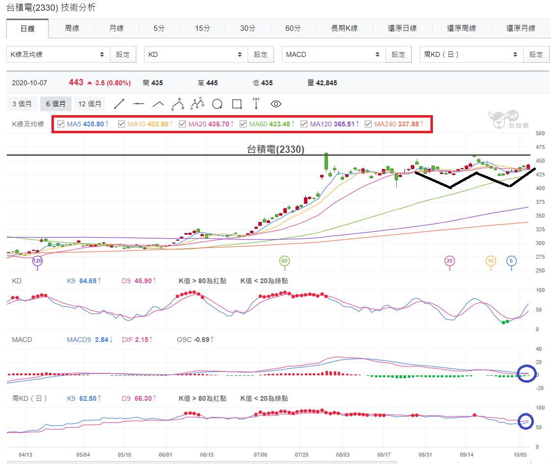Click the D9 45.90 value in KD panel
The width and height of the screenshot is (553, 464).
[x=139, y=281]
